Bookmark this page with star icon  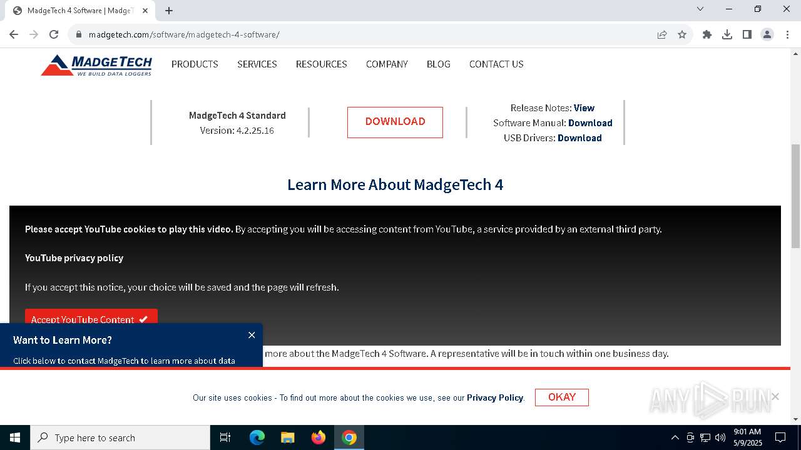pos(682,34)
